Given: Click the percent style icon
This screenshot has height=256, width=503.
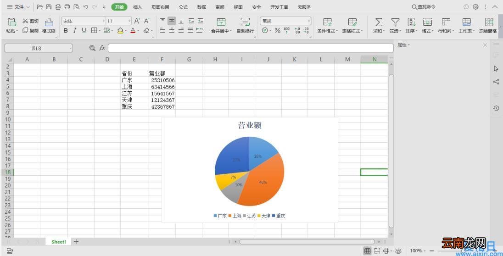Looking at the screenshot, I should click(278, 31).
